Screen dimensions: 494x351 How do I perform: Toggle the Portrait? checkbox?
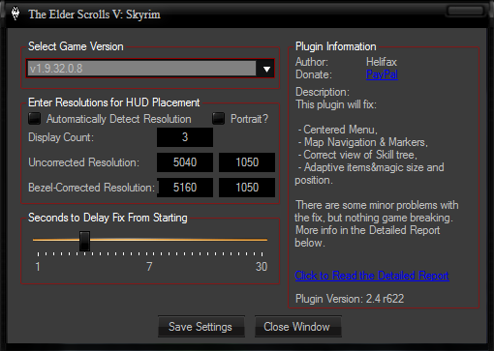[218, 119]
